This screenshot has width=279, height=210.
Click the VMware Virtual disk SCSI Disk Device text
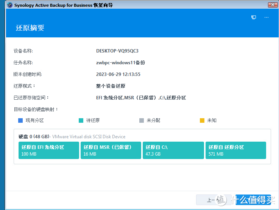89,136
